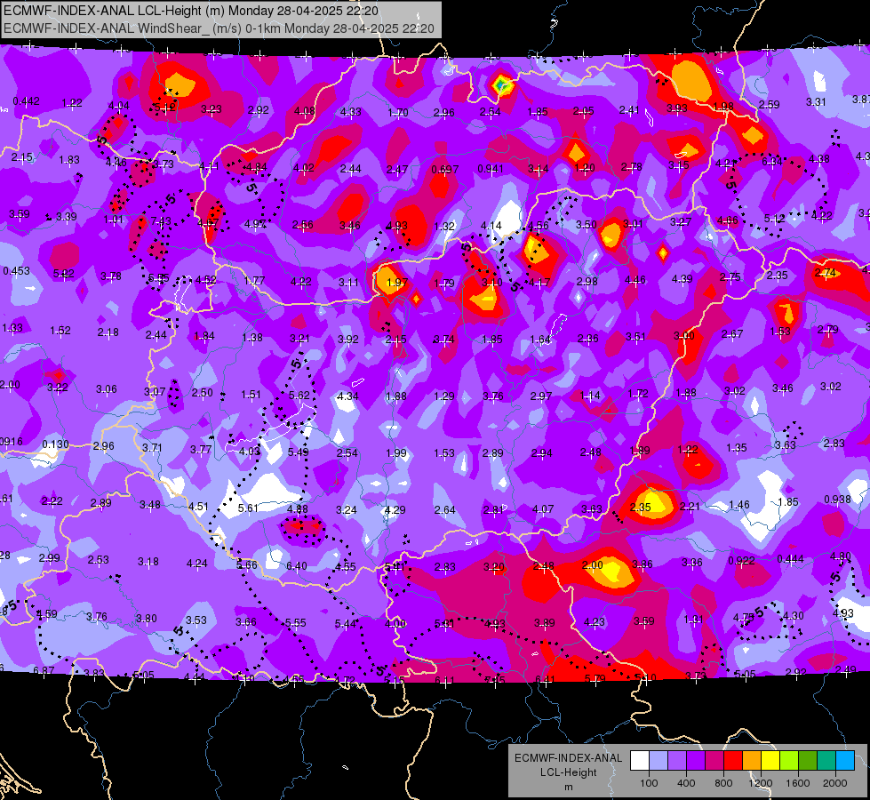Click the wind shear value '5.62'
870x800 pixels.
(x=299, y=396)
